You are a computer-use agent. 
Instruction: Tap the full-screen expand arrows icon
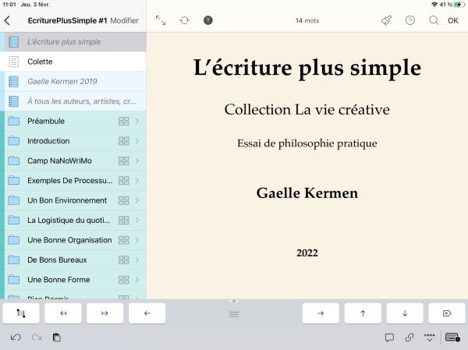pos(161,20)
